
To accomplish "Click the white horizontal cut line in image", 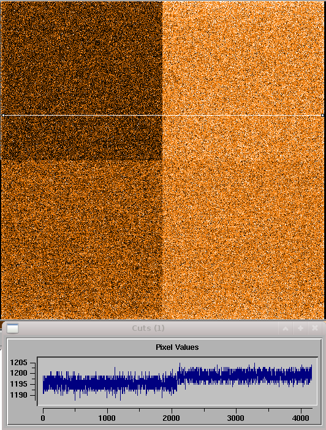I will tap(163, 116).
